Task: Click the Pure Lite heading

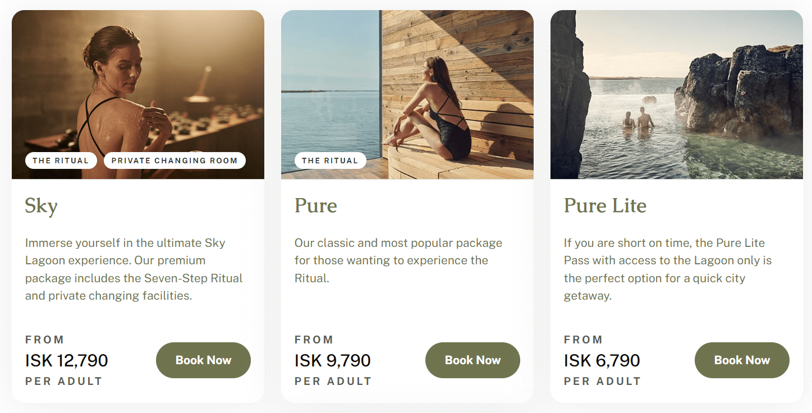Action: pos(605,206)
